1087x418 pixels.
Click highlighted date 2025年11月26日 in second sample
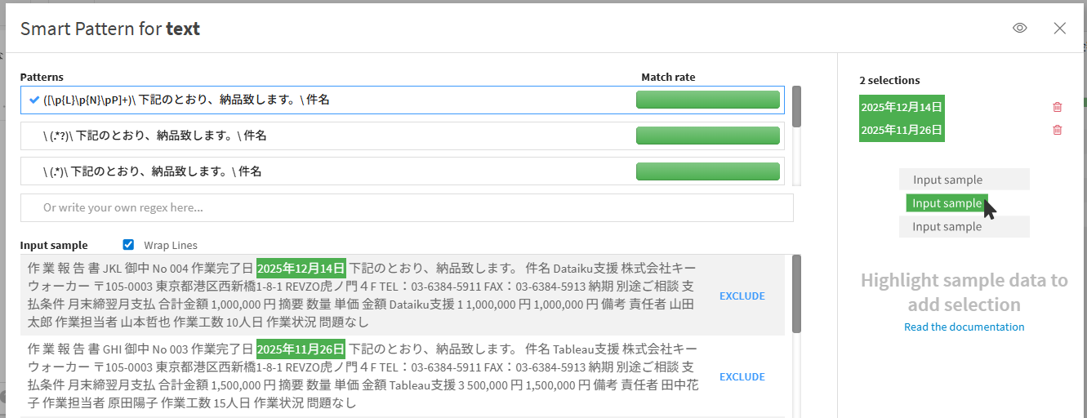[301, 349]
